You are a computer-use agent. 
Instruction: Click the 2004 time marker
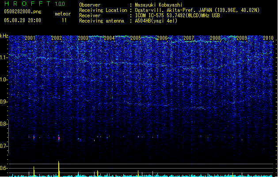(109, 38)
